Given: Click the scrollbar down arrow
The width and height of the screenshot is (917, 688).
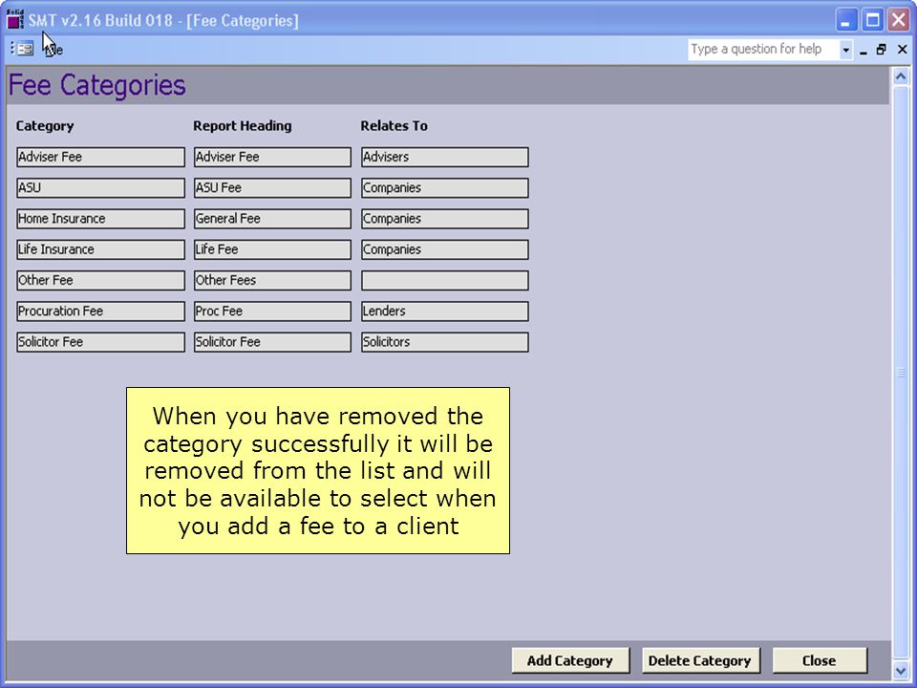Looking at the screenshot, I should click(901, 669).
